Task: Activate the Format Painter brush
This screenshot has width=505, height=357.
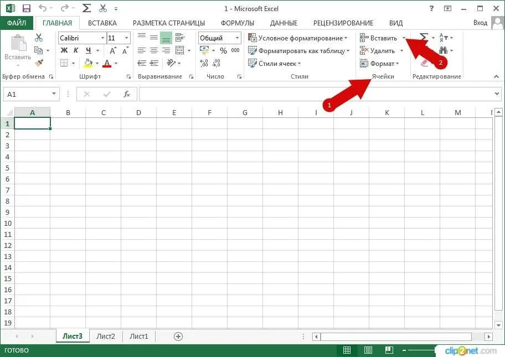Action: pyautogui.click(x=39, y=63)
